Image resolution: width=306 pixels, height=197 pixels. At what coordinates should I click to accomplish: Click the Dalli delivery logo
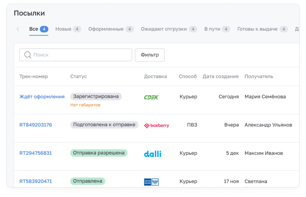(153, 154)
